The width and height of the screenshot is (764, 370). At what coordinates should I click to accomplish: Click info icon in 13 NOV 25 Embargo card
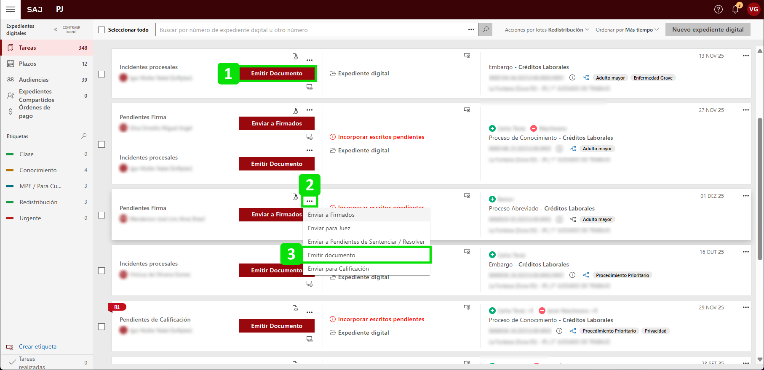(572, 77)
